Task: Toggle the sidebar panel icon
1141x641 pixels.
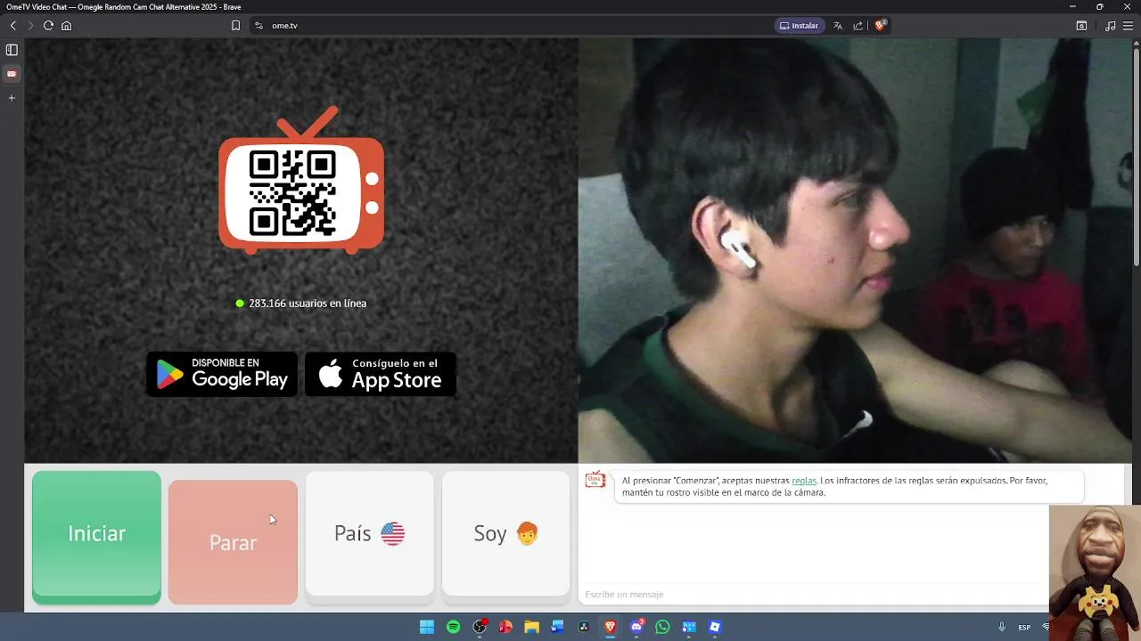Action: (x=12, y=50)
